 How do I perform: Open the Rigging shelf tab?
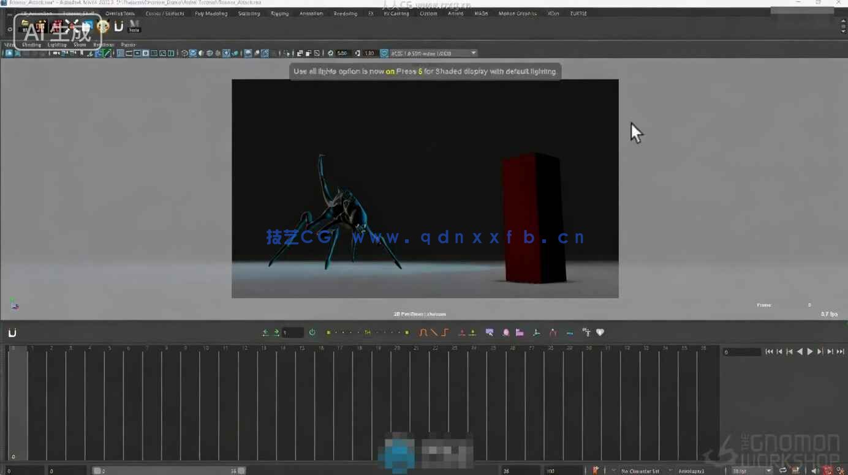pyautogui.click(x=279, y=13)
